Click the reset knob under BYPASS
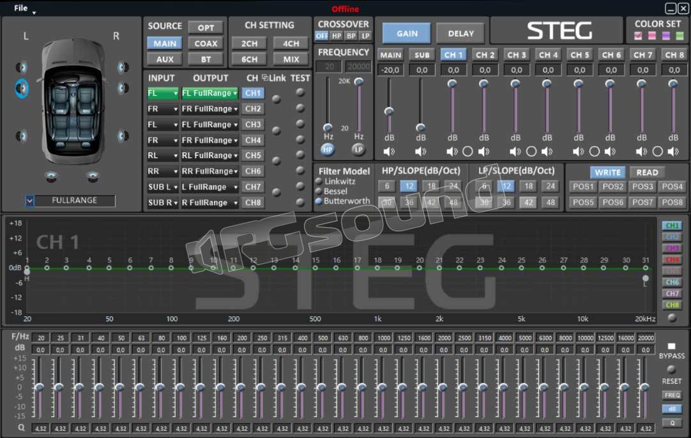This screenshot has height=438, width=691. tap(671, 369)
